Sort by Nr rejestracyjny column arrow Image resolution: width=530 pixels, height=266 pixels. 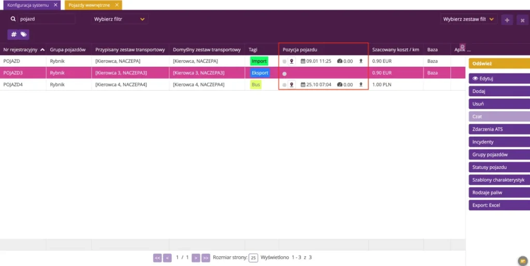pos(42,50)
